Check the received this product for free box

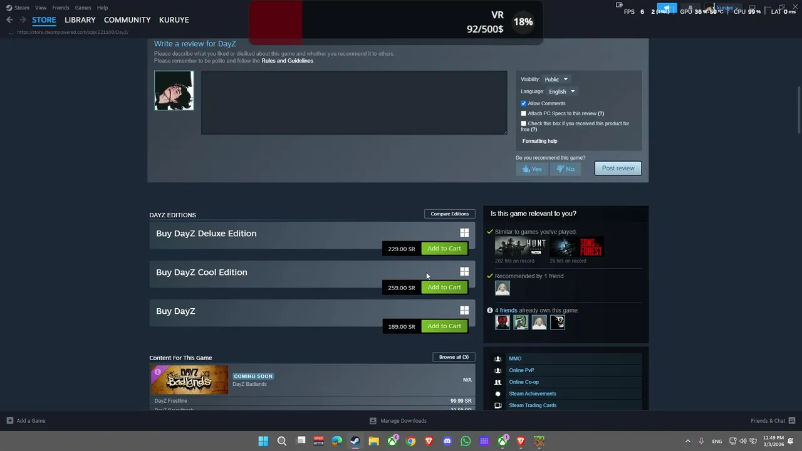(524, 123)
